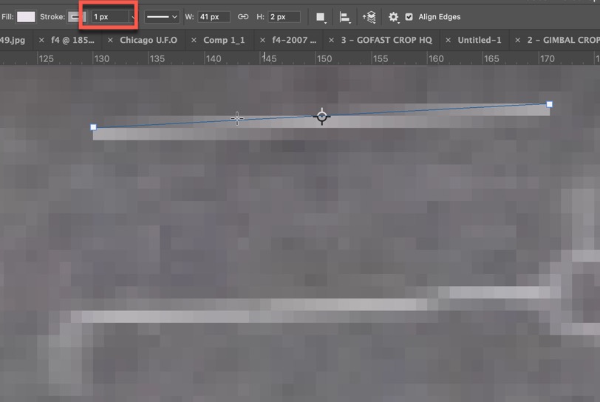Open the Path arrangement icon
Screen dimensions: 600x402
point(369,17)
